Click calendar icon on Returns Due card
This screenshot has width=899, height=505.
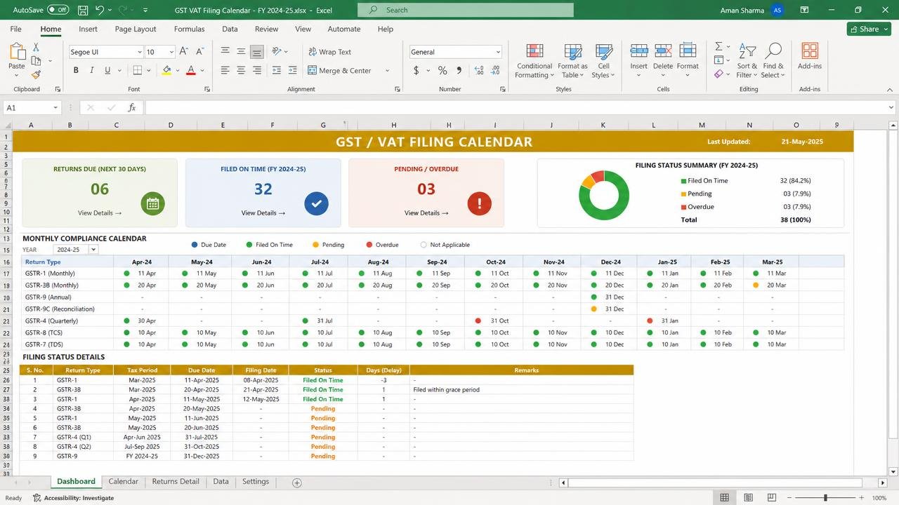coord(152,203)
